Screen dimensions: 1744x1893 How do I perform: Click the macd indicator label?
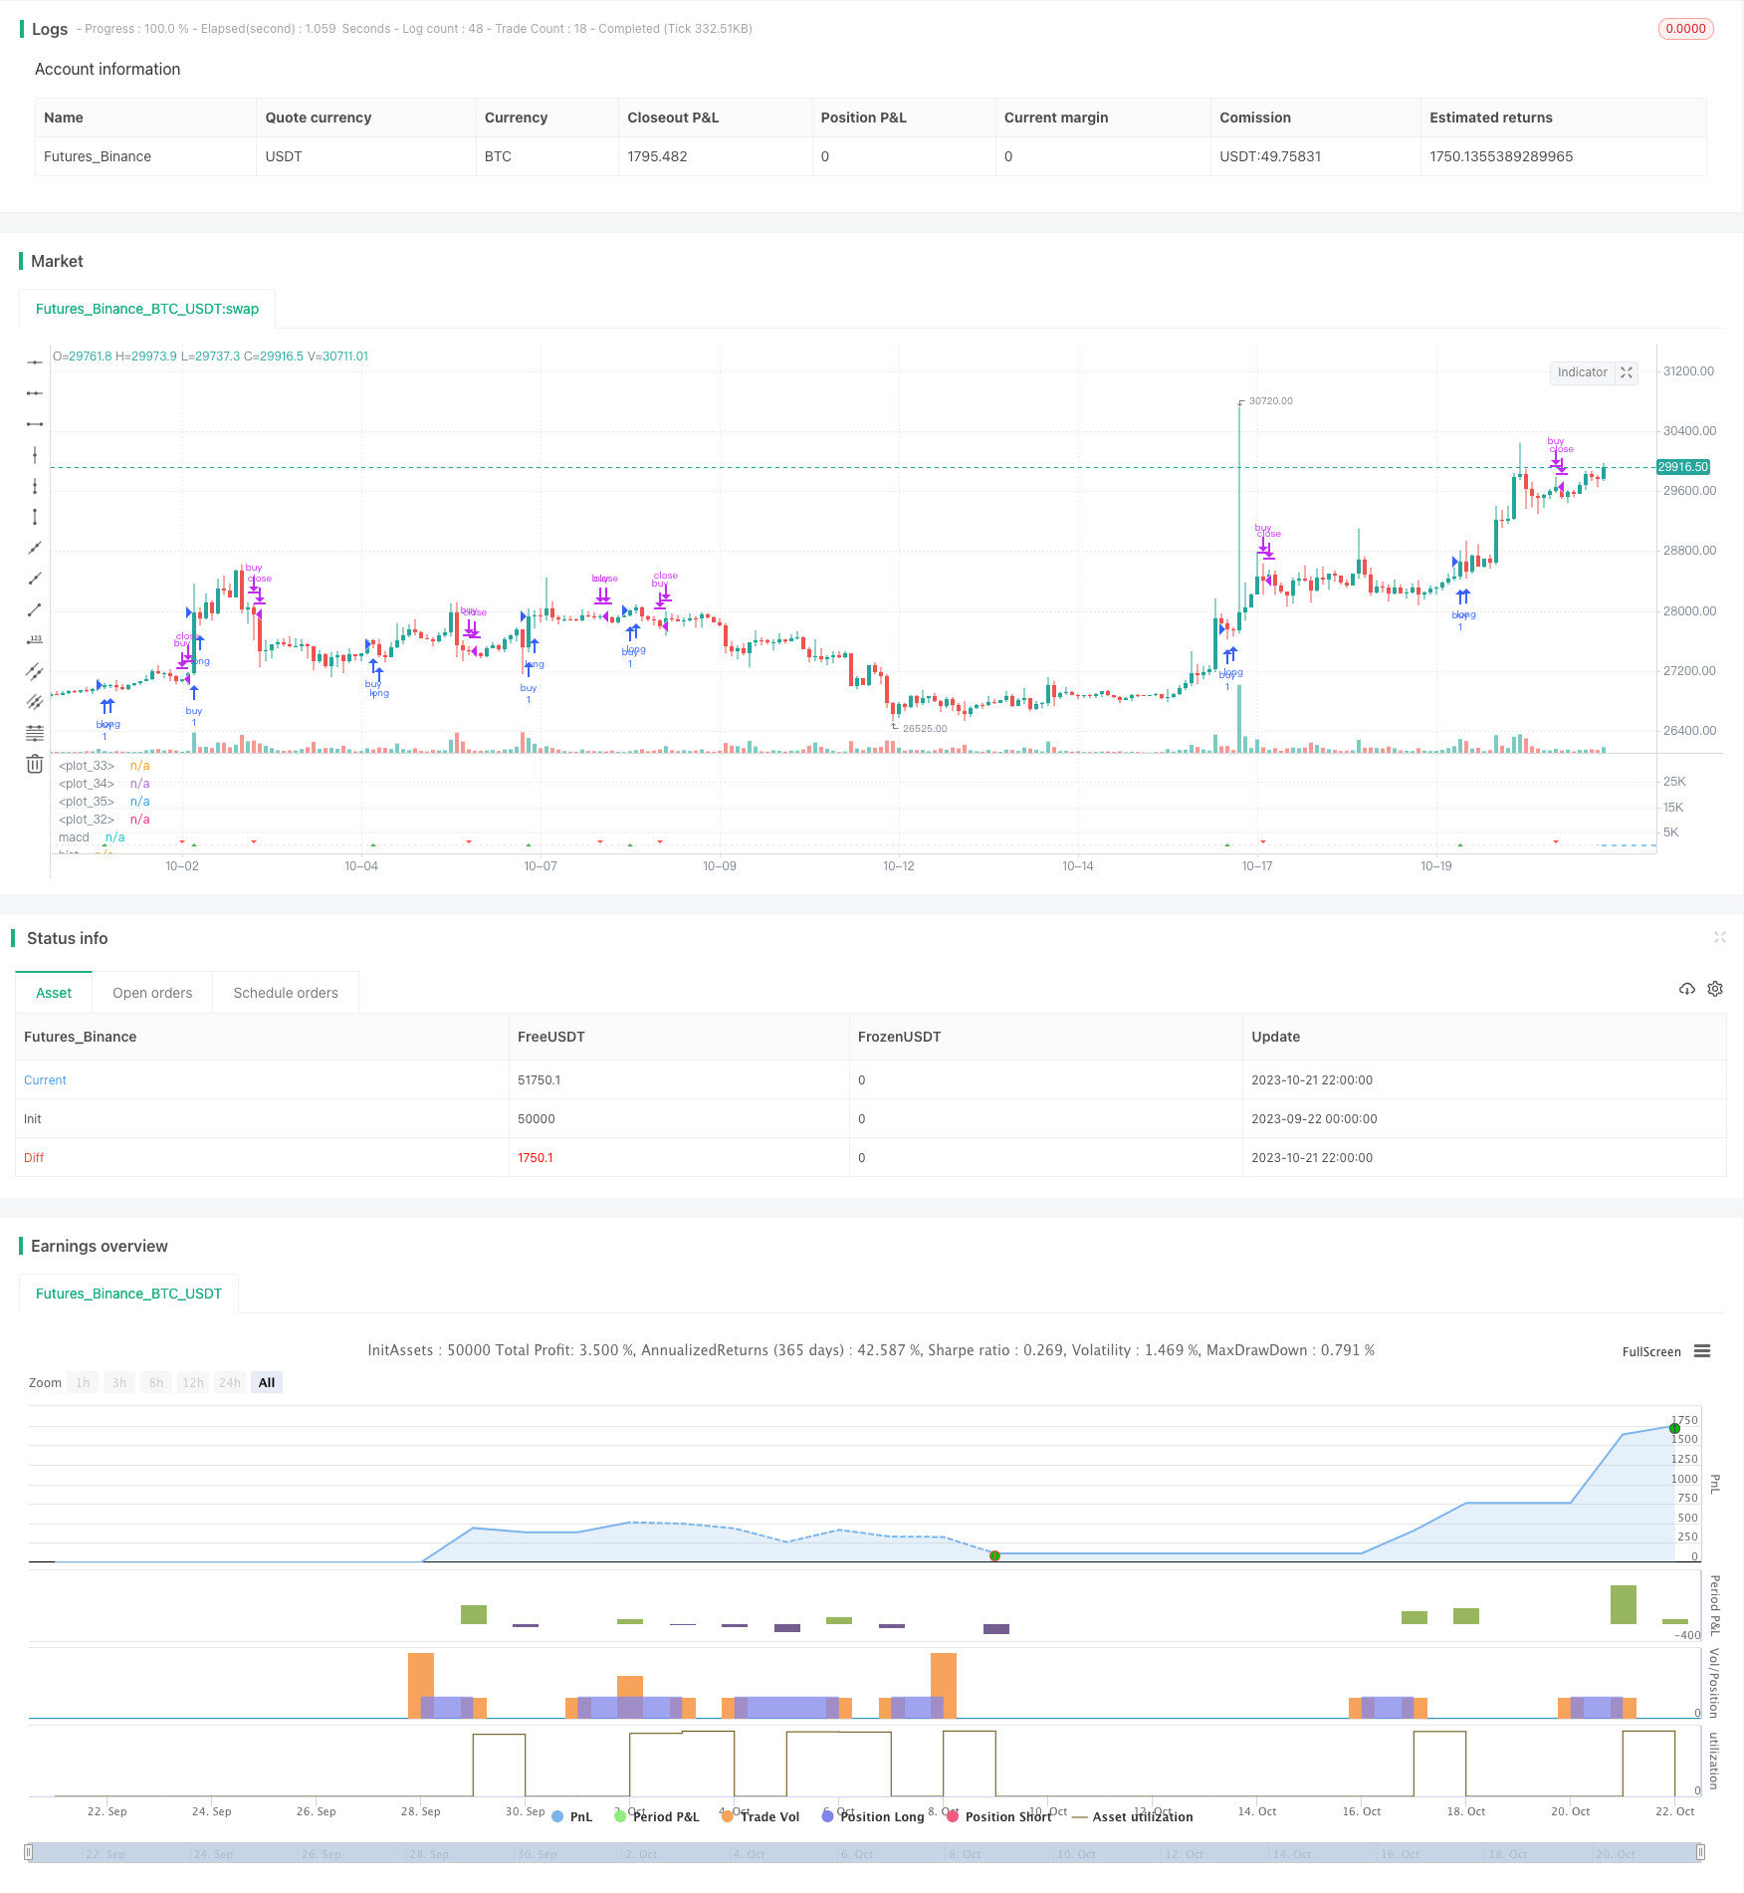tap(74, 837)
